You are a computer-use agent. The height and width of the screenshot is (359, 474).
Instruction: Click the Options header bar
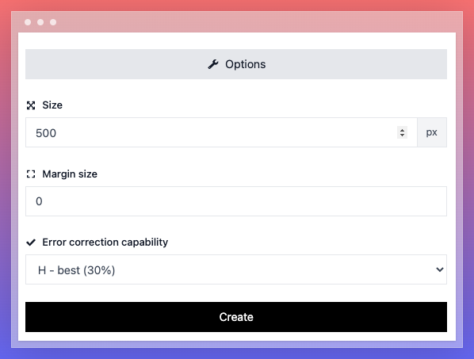(236, 64)
